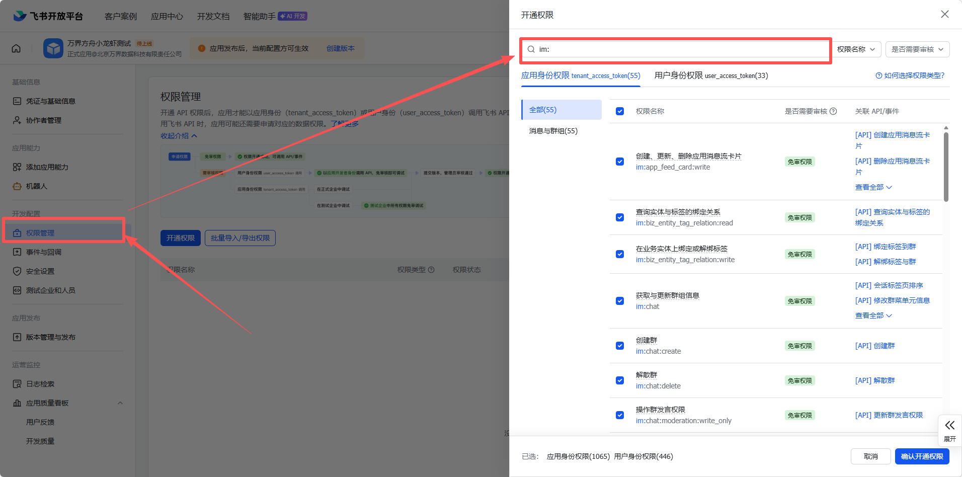Select 消息与群组(55) category
962x477 pixels.
coord(553,131)
